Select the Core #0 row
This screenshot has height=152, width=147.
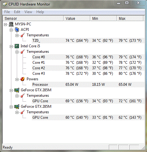pyautogui.click(x=88, y=57)
